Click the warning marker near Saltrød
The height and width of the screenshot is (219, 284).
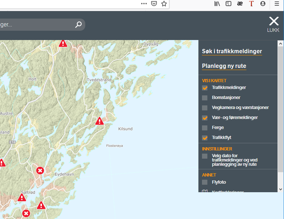(x=22, y=198)
